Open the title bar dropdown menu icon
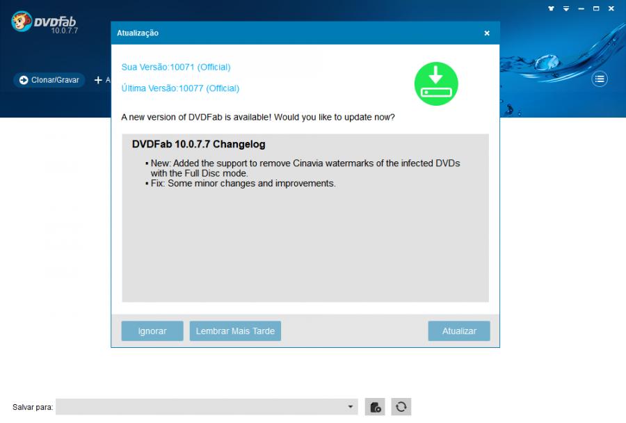The width and height of the screenshot is (626, 423). click(566, 8)
